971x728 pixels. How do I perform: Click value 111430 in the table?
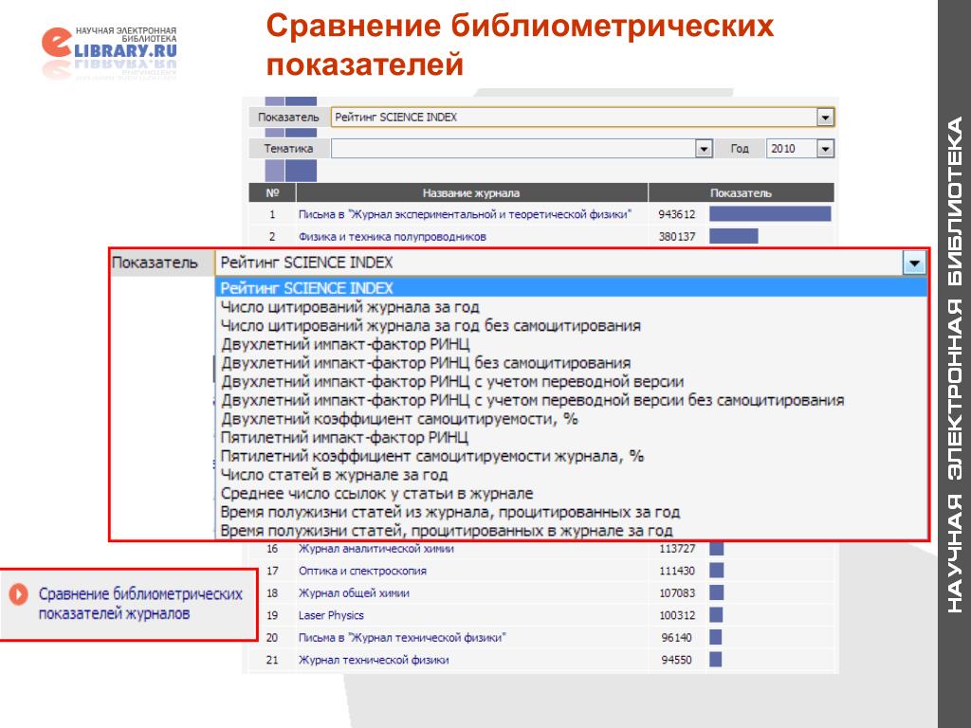[x=677, y=571]
